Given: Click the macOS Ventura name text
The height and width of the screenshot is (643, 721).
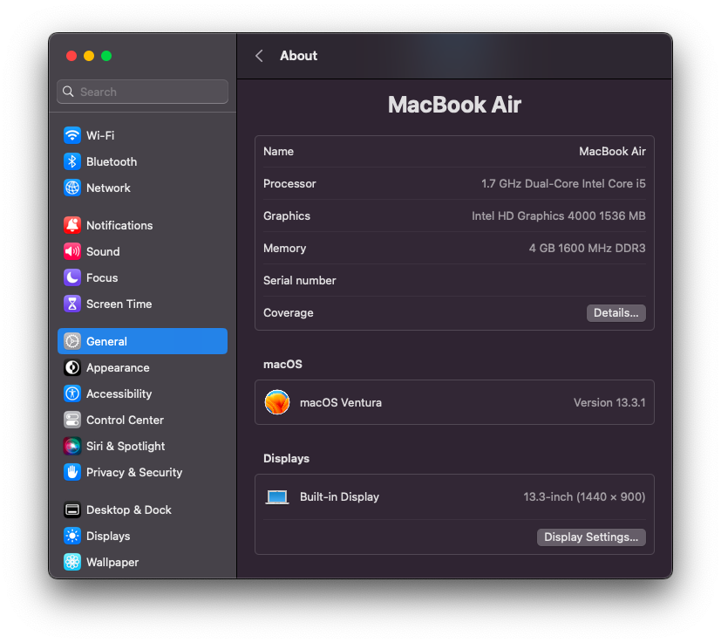Looking at the screenshot, I should click(341, 403).
